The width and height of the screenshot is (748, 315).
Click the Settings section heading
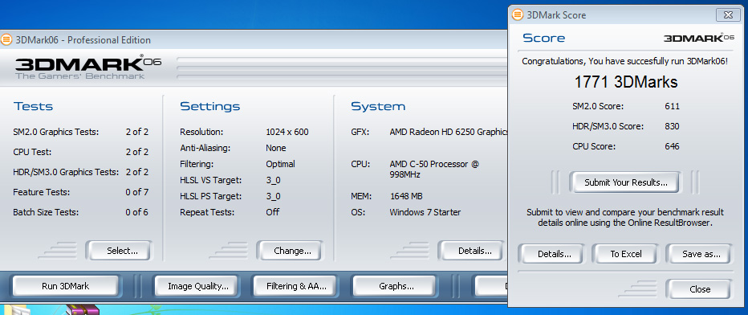[x=210, y=106]
